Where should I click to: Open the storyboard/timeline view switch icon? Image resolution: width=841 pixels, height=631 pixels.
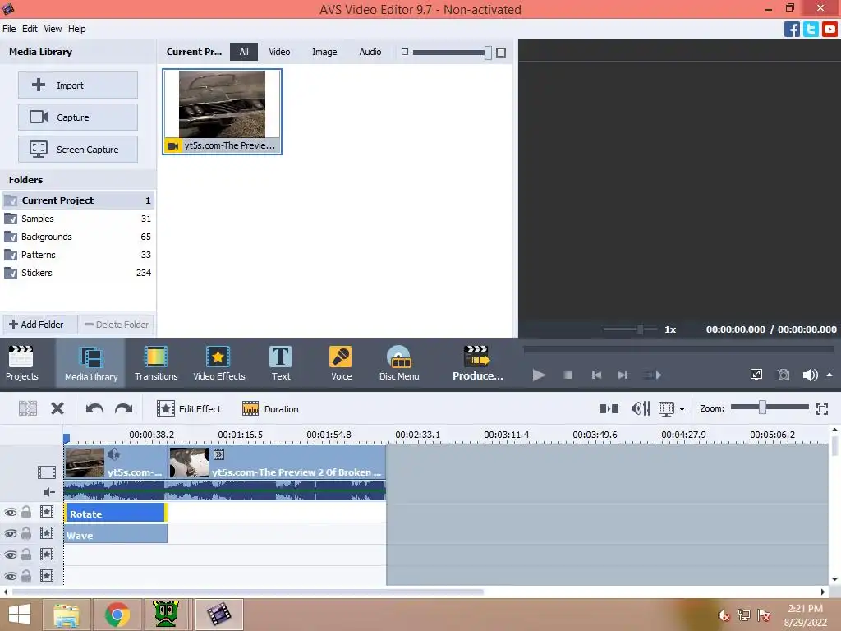pyautogui.click(x=609, y=409)
